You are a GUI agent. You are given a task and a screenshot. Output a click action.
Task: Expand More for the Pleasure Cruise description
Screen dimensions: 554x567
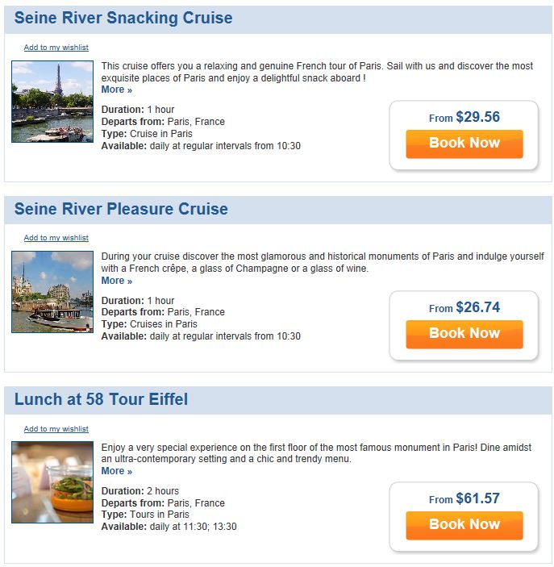pos(116,281)
